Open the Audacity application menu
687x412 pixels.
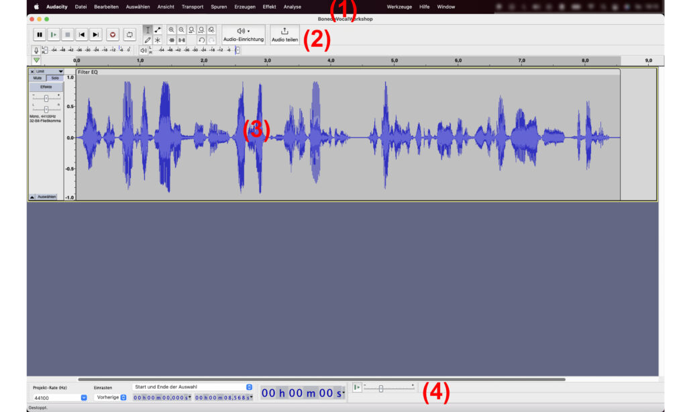(x=57, y=7)
